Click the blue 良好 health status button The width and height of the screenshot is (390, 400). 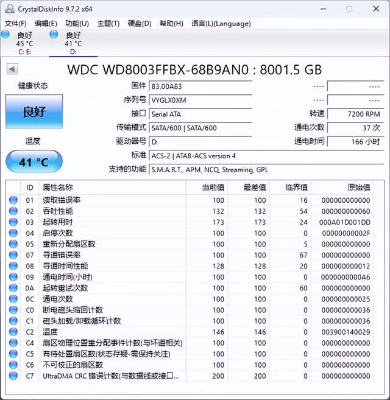pos(34,111)
